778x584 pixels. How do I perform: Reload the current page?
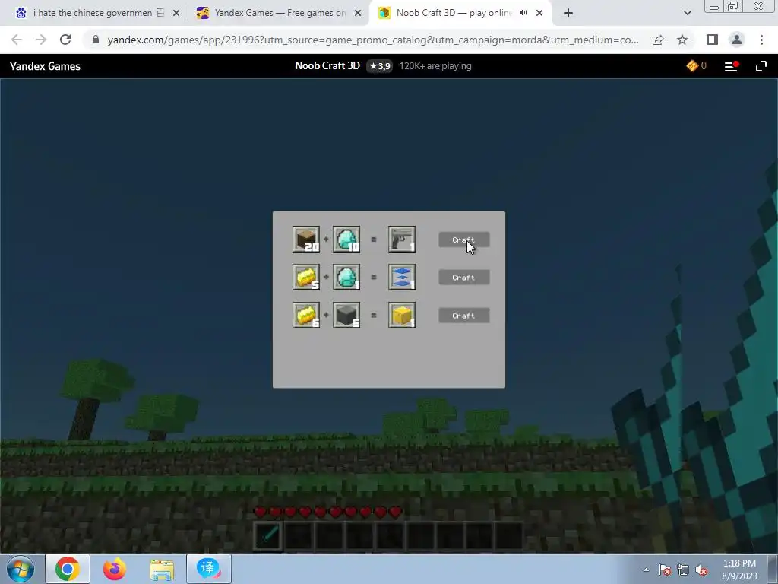click(65, 40)
